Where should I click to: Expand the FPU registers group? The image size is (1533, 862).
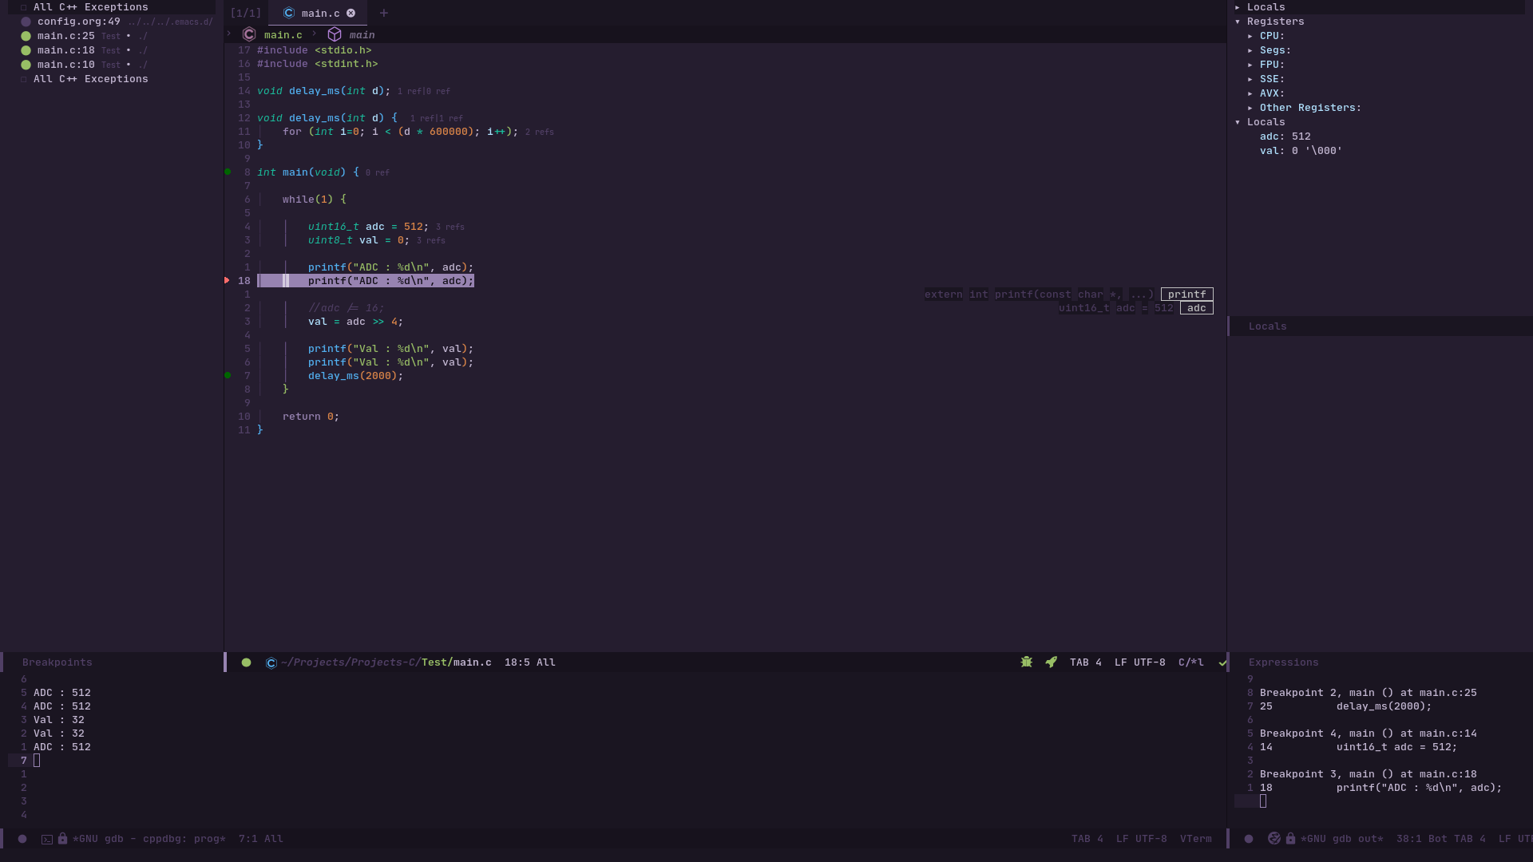pos(1250,65)
